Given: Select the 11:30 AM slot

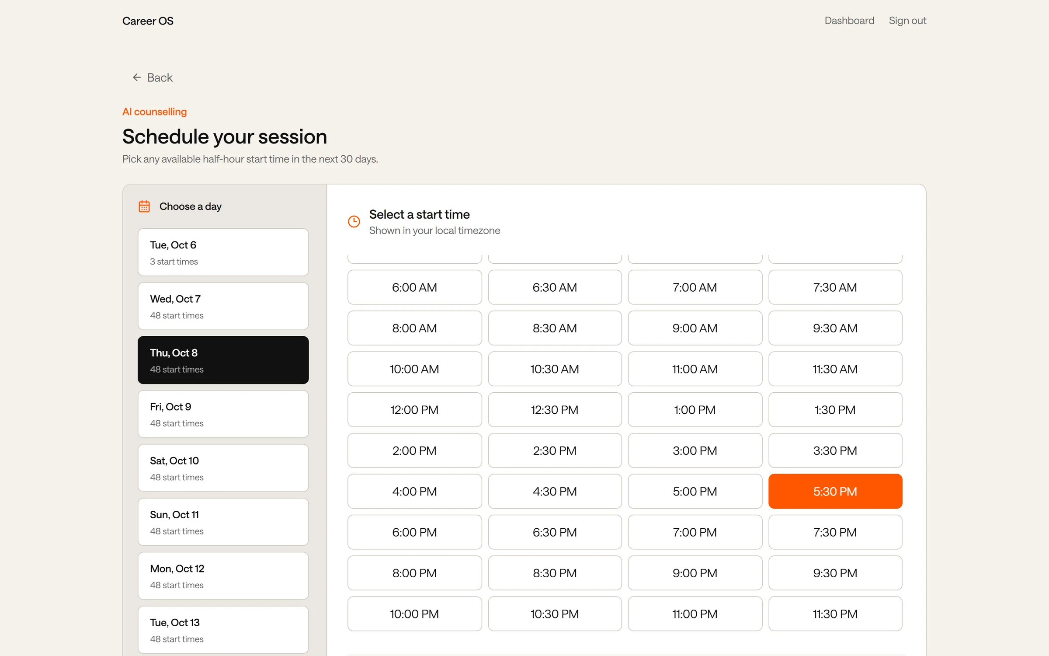Looking at the screenshot, I should (x=835, y=369).
